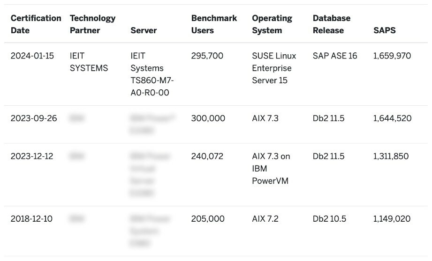Click the Certification Date column header
This screenshot has width=432, height=261.
click(x=36, y=24)
